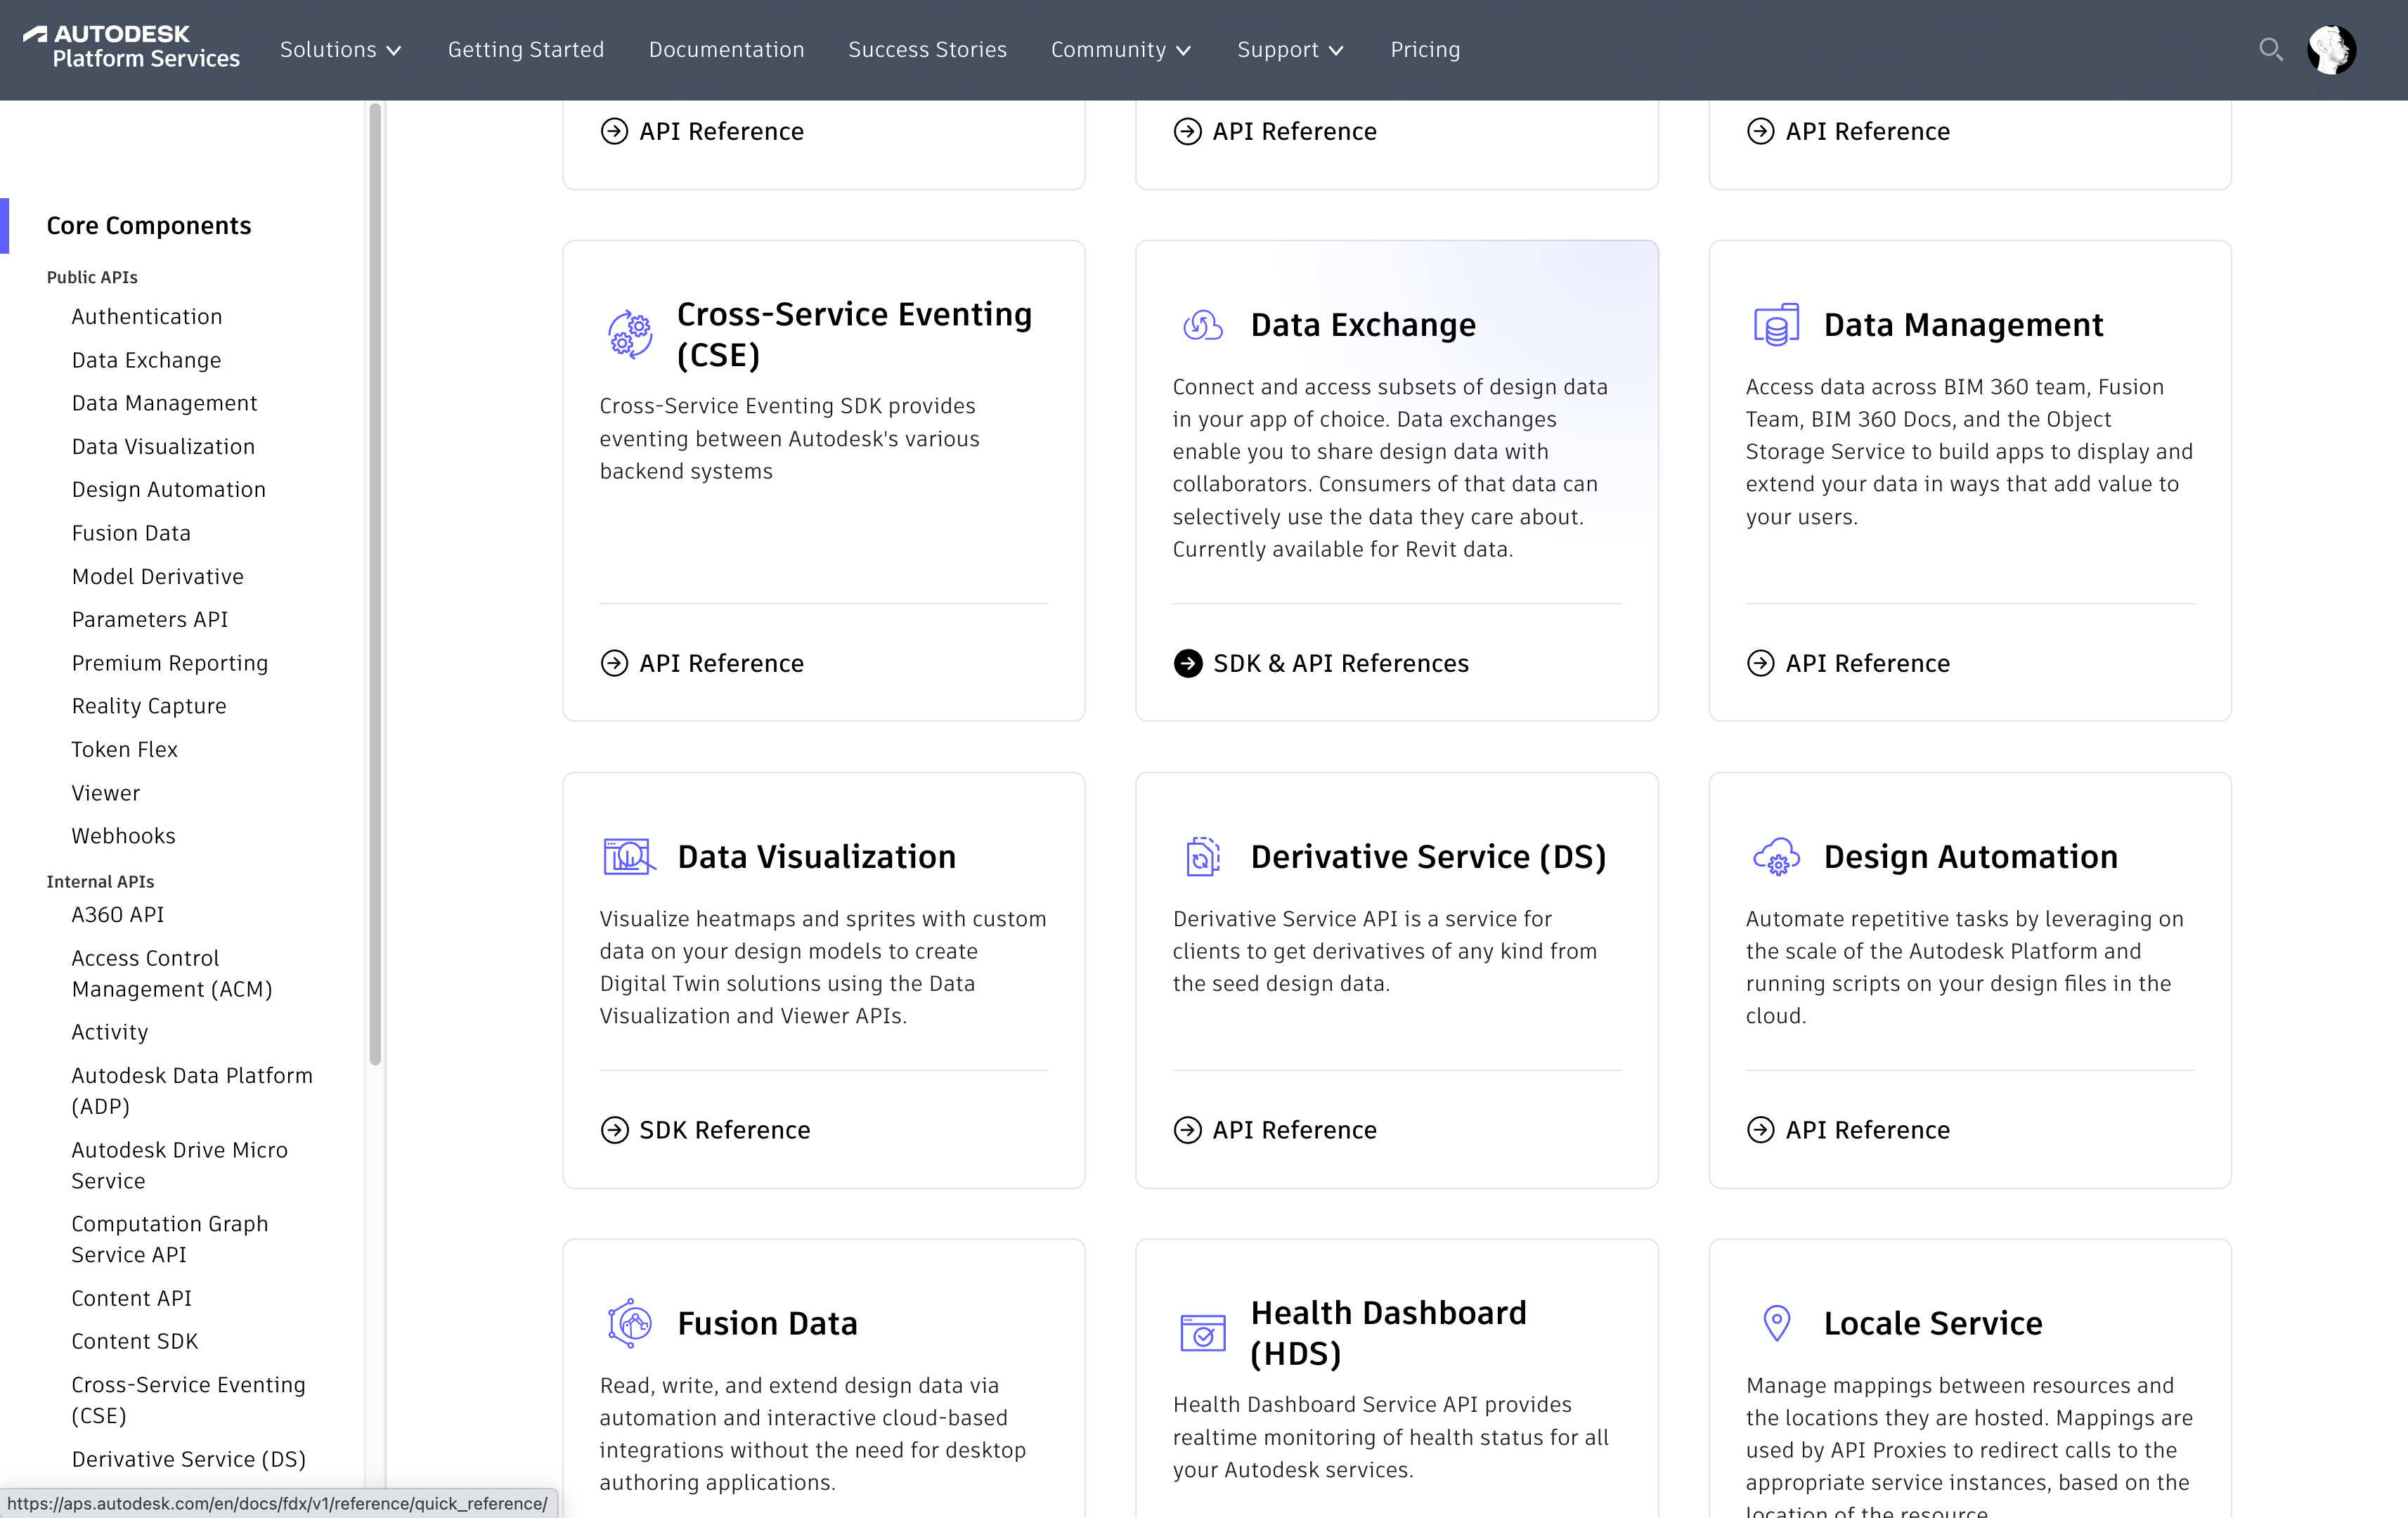Select Model Derivative in sidebar
This screenshot has height=1518, width=2408.
click(x=157, y=577)
